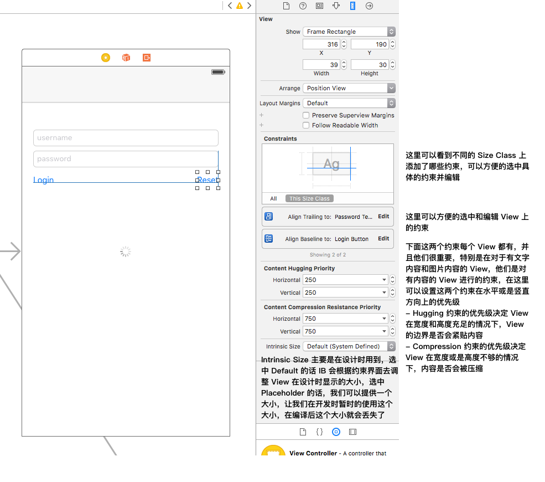The image size is (545, 482).
Task: Increment the Width value stepper
Action: [344, 62]
